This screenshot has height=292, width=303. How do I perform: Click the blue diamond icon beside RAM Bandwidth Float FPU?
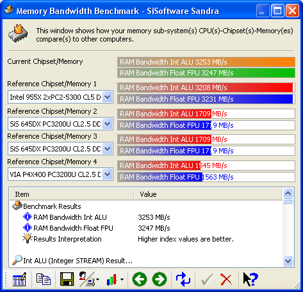pyautogui.click(x=28, y=227)
